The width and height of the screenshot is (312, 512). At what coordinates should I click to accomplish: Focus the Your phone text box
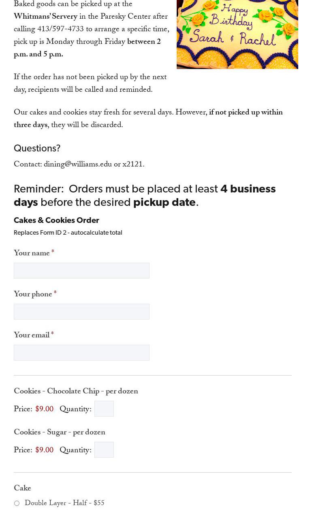[81, 311]
